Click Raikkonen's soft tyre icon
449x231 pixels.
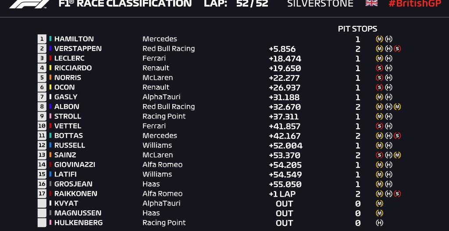(x=397, y=194)
